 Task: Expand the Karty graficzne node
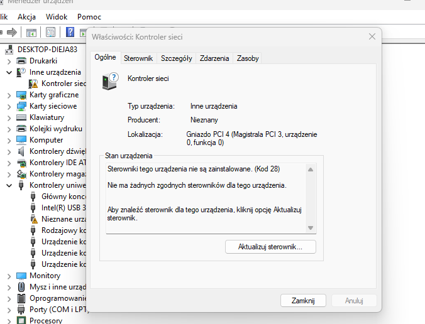(9, 95)
